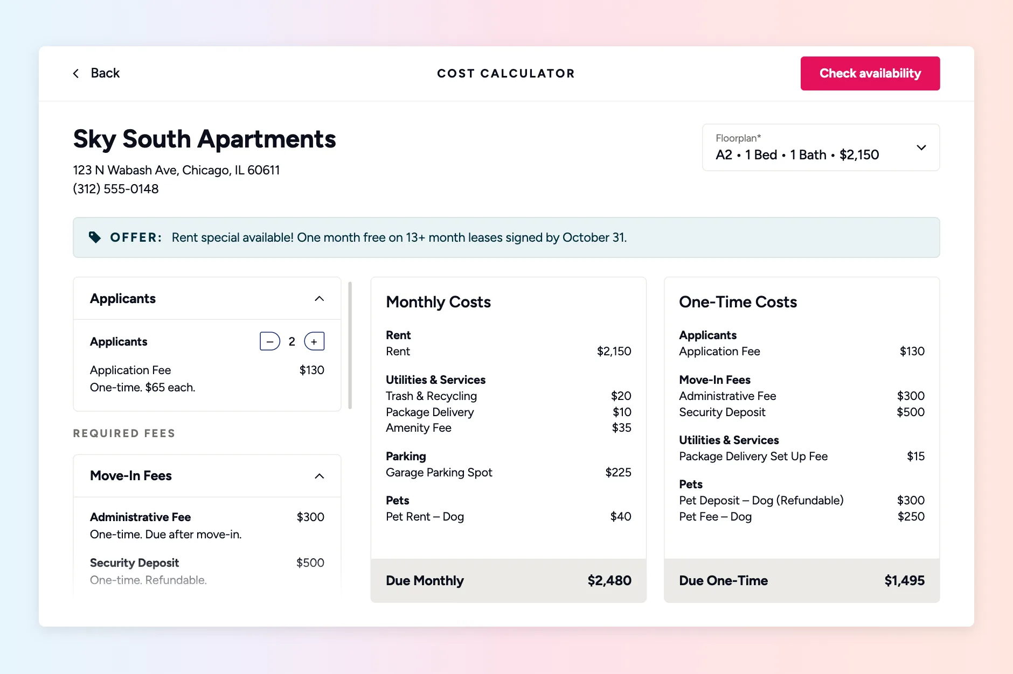Screen dimensions: 1013x674
Task: Decrease applicants with the minus button
Action: [270, 341]
